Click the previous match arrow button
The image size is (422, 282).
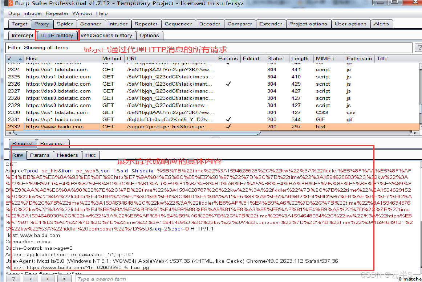click(x=31, y=279)
